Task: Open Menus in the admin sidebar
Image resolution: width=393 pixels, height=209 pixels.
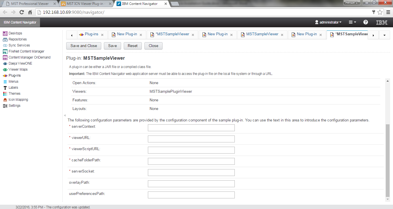Action: [x=10, y=82]
